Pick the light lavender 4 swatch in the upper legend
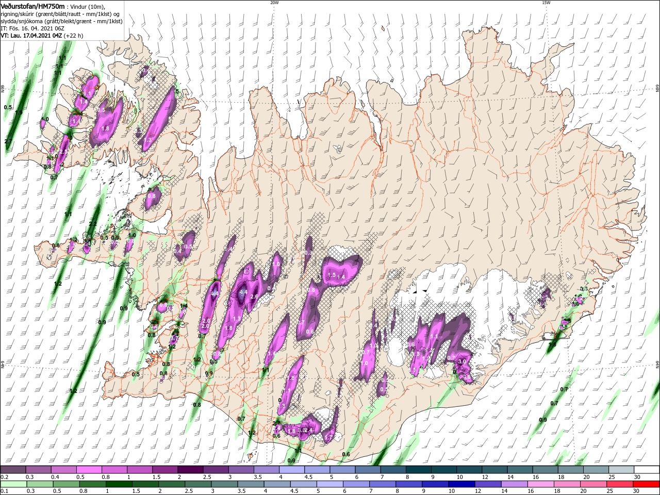 click(x=291, y=470)
